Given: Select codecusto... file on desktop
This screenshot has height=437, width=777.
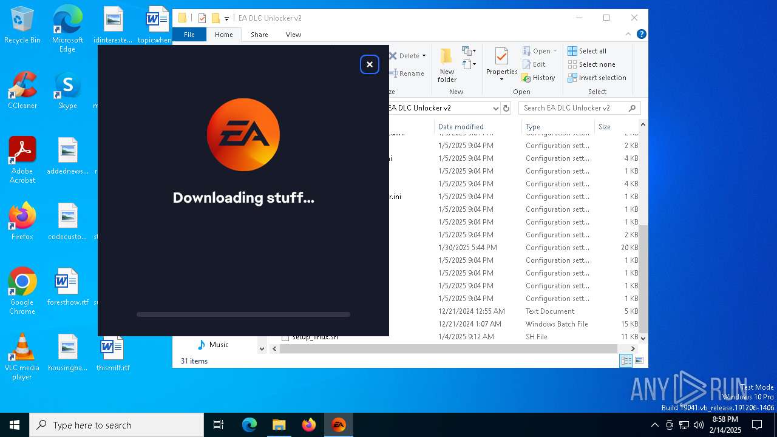Looking at the screenshot, I should pos(67,222).
